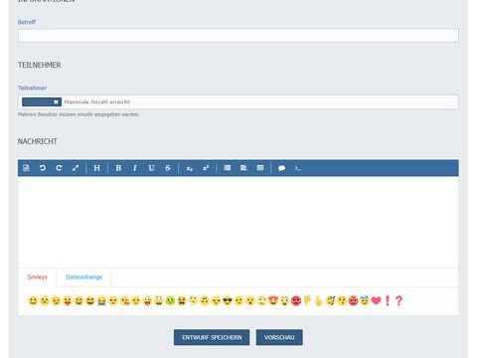Open the Dateianhänge tab
477x358 pixels.
click(x=83, y=277)
